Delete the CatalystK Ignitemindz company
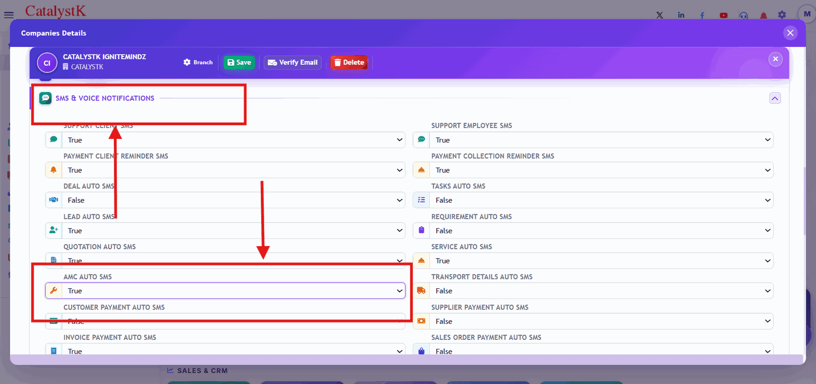The width and height of the screenshot is (816, 384). click(x=349, y=62)
